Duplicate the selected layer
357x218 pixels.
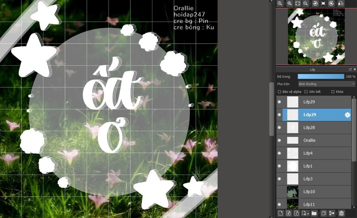tap(324, 213)
